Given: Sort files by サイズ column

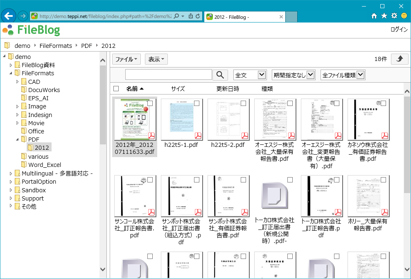Looking at the screenshot, I should [178, 89].
